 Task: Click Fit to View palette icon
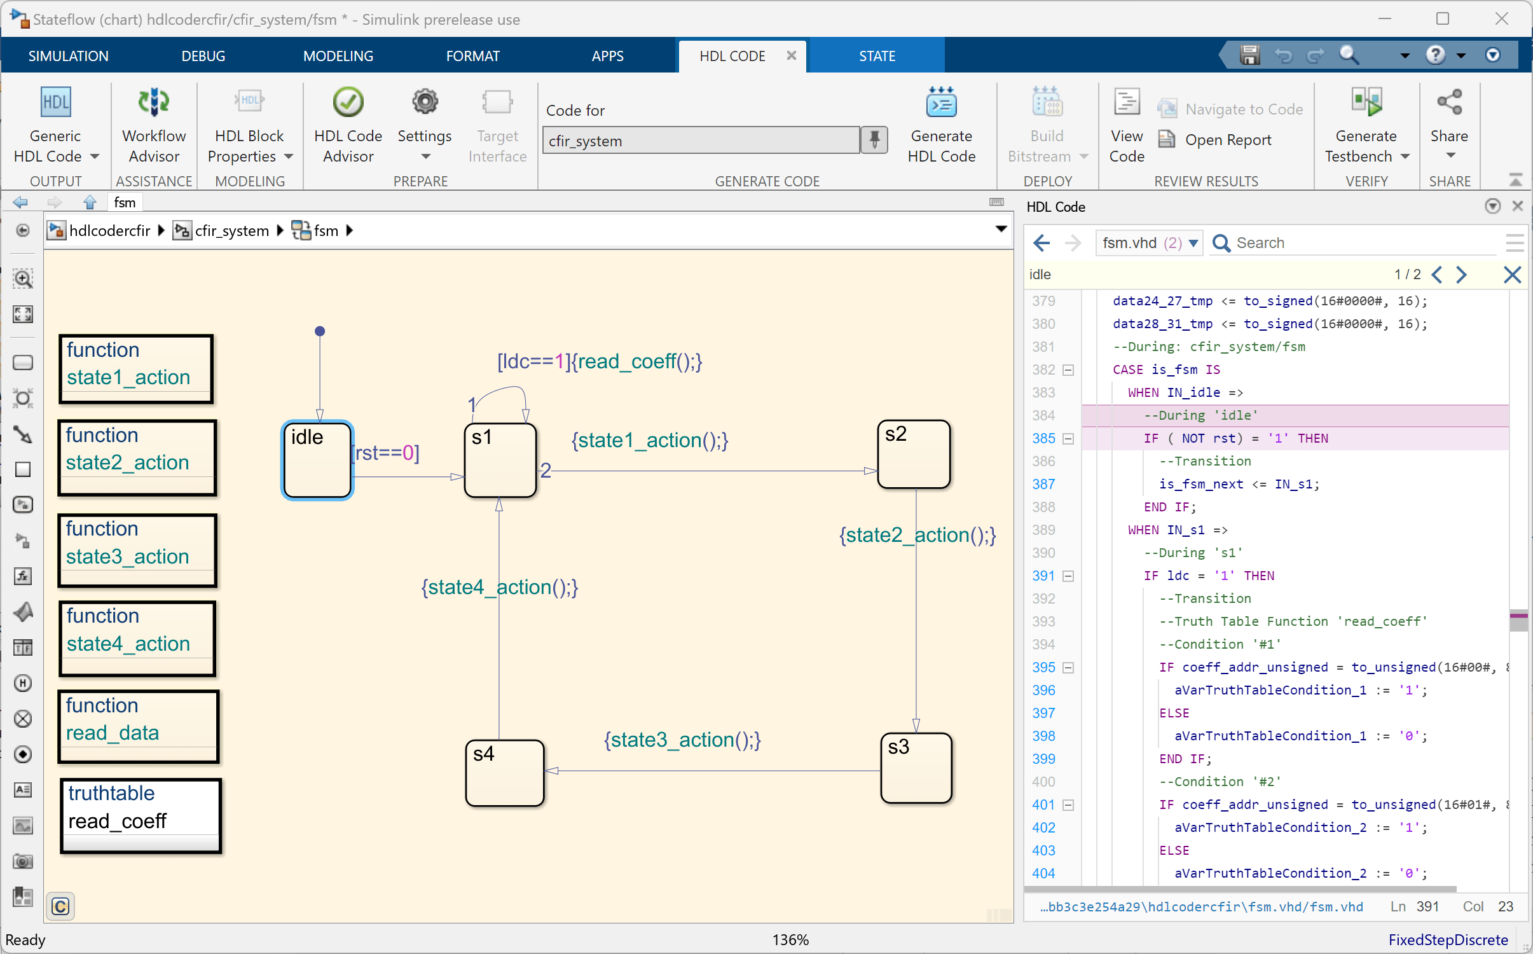click(x=23, y=314)
